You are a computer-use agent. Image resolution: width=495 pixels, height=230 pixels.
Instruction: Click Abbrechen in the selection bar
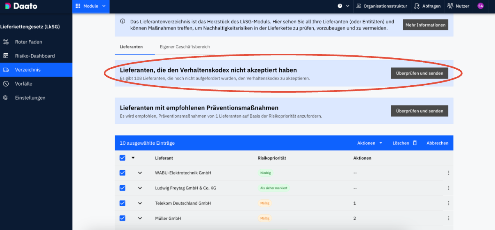pos(438,143)
